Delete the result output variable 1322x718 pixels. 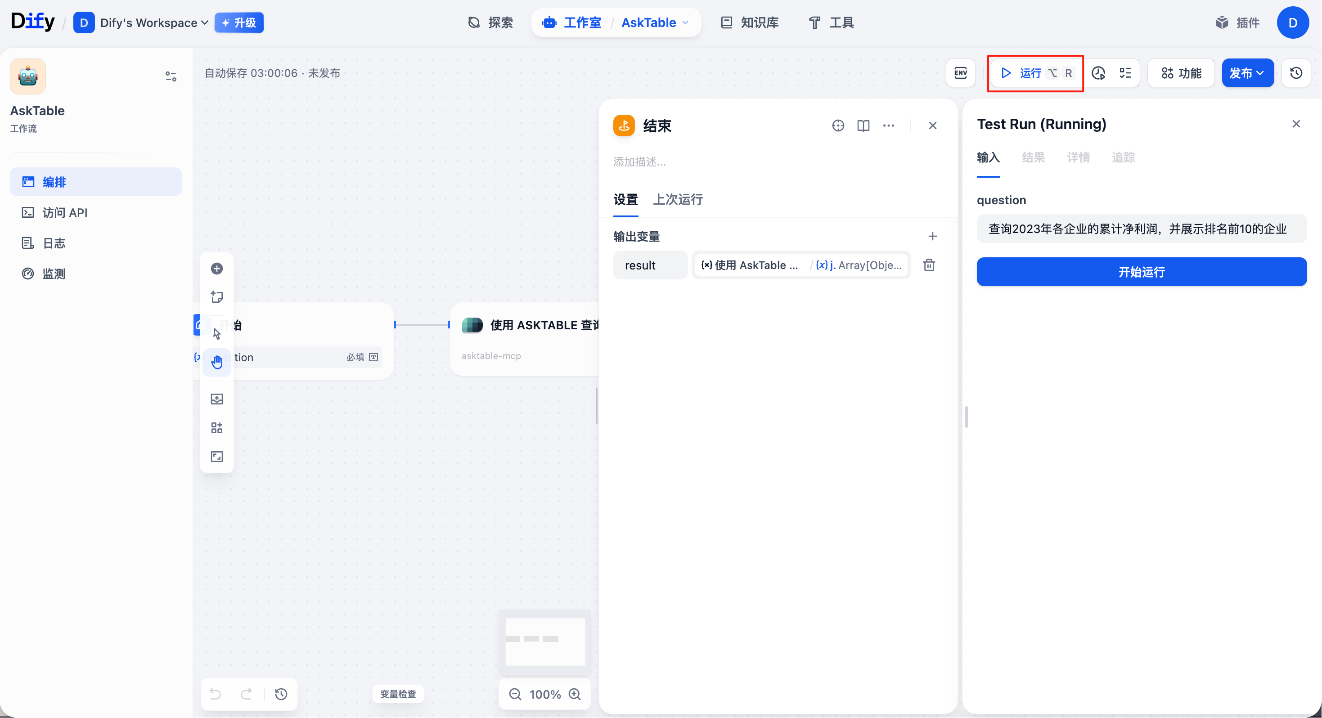click(x=929, y=265)
